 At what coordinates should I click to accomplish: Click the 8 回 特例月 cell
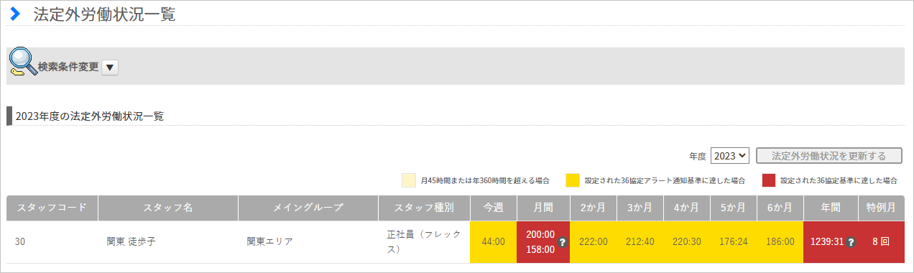coord(882,242)
